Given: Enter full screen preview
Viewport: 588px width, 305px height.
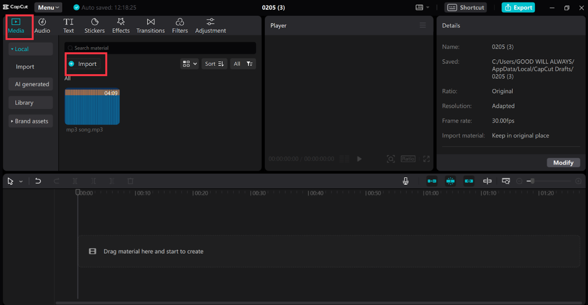Looking at the screenshot, I should (426, 159).
